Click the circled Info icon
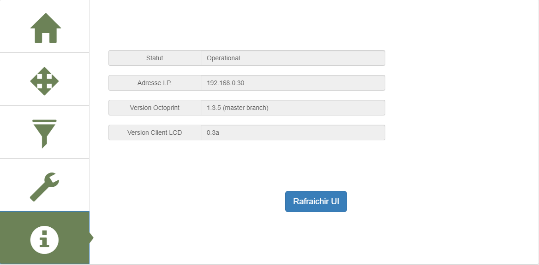This screenshot has height=265, width=539. pyautogui.click(x=44, y=239)
